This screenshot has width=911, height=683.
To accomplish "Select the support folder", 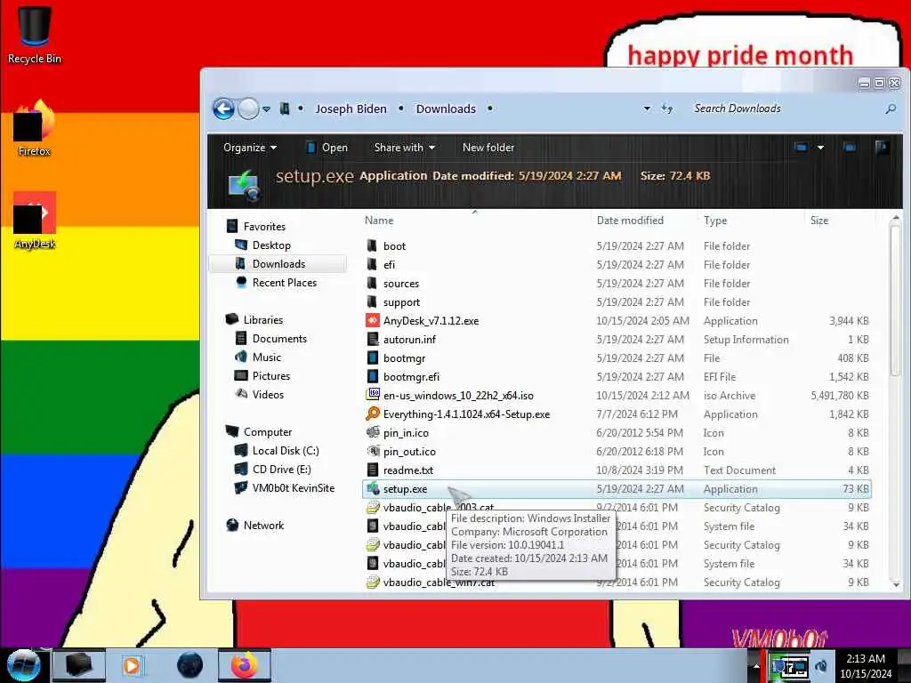I will [x=401, y=302].
